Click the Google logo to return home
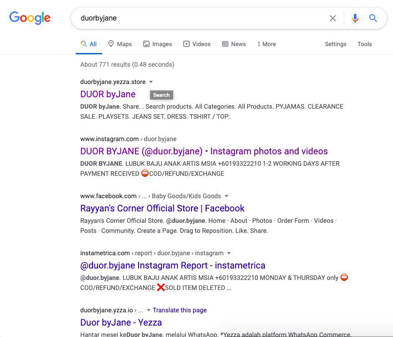Image resolution: width=393 pixels, height=337 pixels. pos(30,18)
